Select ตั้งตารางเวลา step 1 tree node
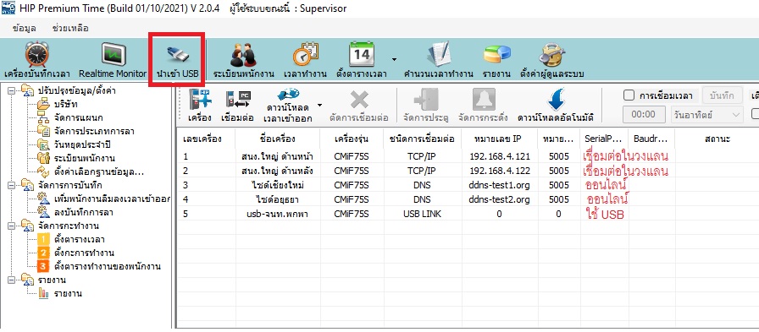 click(x=80, y=239)
